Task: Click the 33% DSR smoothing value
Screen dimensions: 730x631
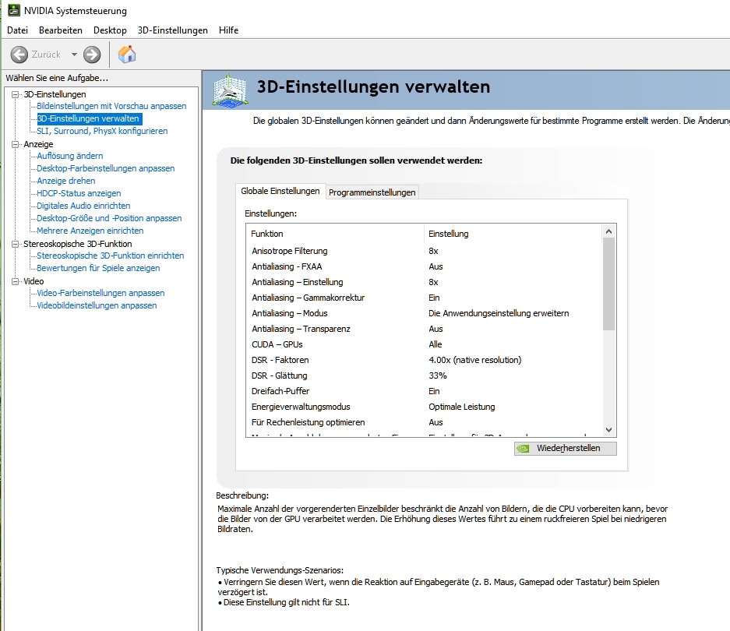Action: pyautogui.click(x=438, y=375)
